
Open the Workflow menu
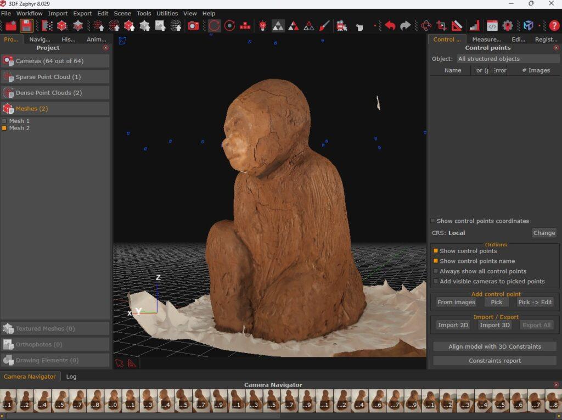(x=29, y=13)
